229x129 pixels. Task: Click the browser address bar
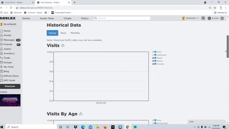click(x=111, y=8)
